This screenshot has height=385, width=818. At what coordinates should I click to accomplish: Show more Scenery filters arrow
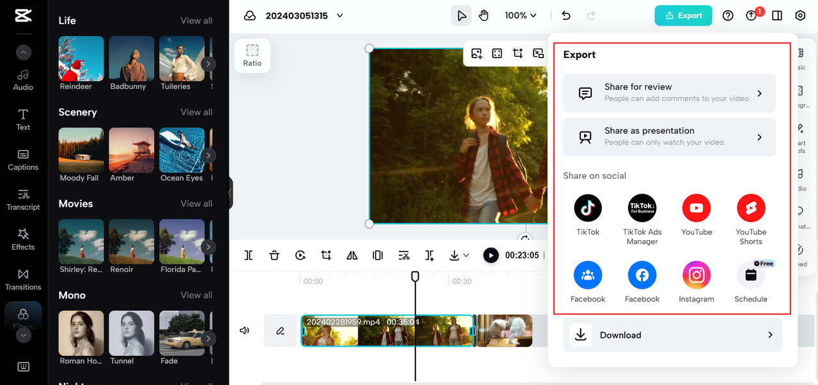click(208, 155)
